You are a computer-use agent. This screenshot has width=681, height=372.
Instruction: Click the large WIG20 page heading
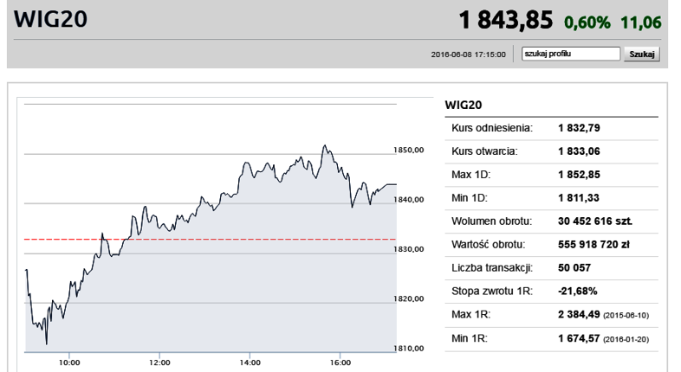click(x=50, y=20)
